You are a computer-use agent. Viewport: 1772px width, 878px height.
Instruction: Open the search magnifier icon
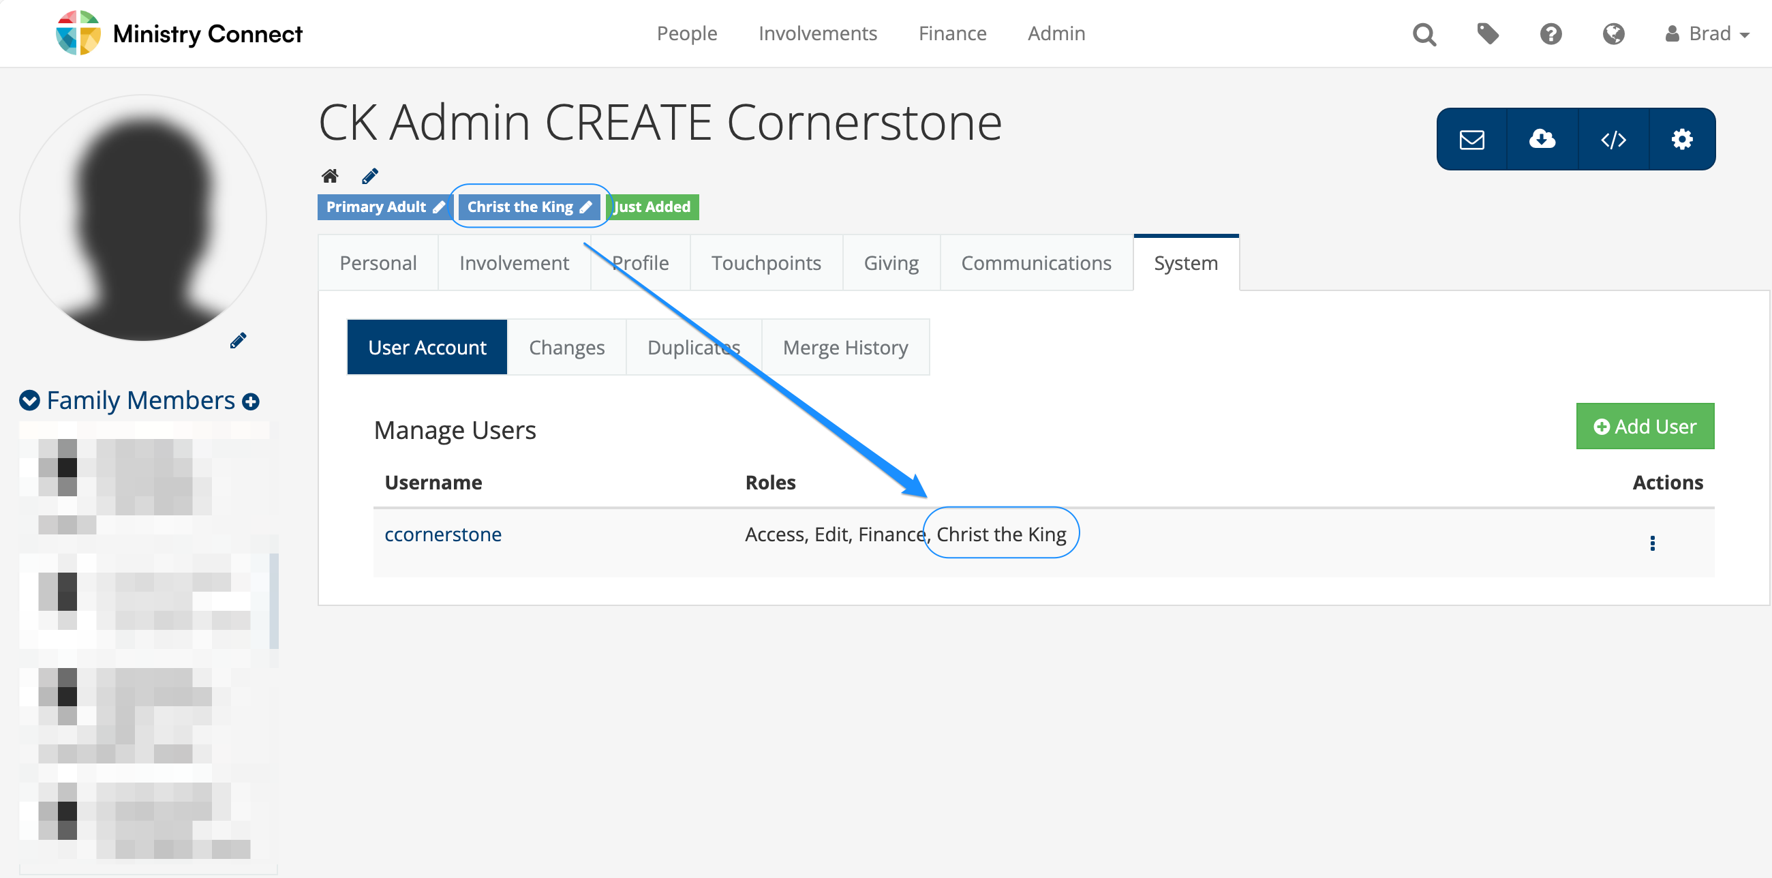click(x=1424, y=33)
